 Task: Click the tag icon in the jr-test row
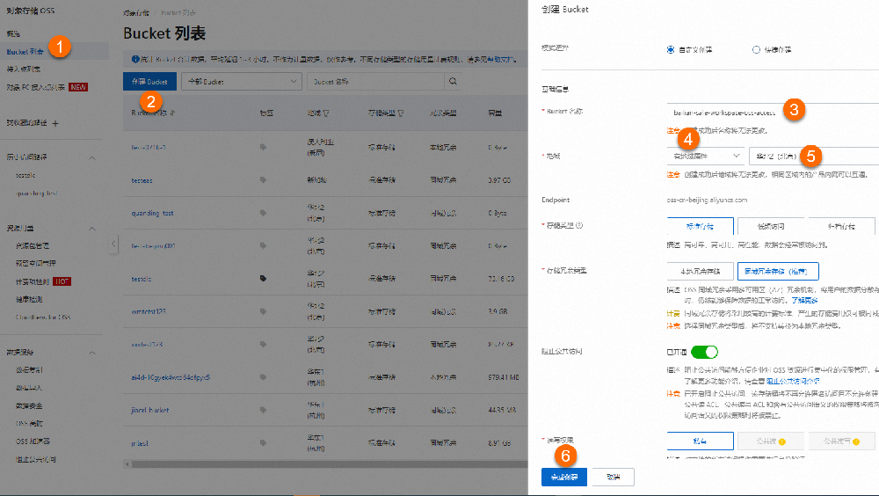point(263,442)
